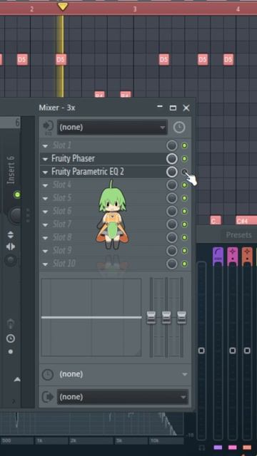Screen dimensions: 257x456
Task: Open the Slot 1 arrow menu
Action: coord(45,145)
